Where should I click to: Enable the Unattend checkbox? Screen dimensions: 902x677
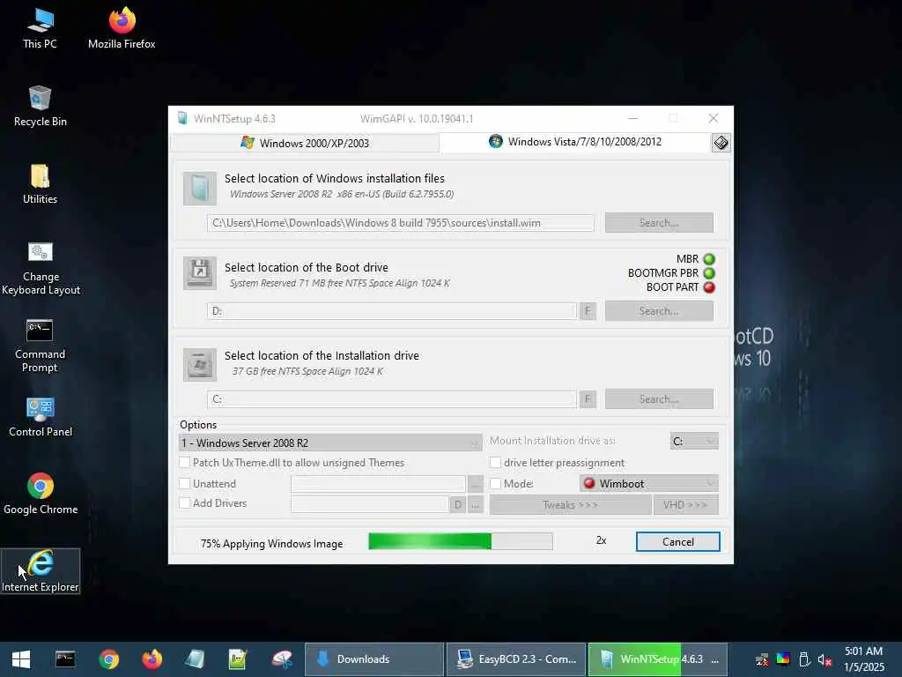pyautogui.click(x=185, y=484)
